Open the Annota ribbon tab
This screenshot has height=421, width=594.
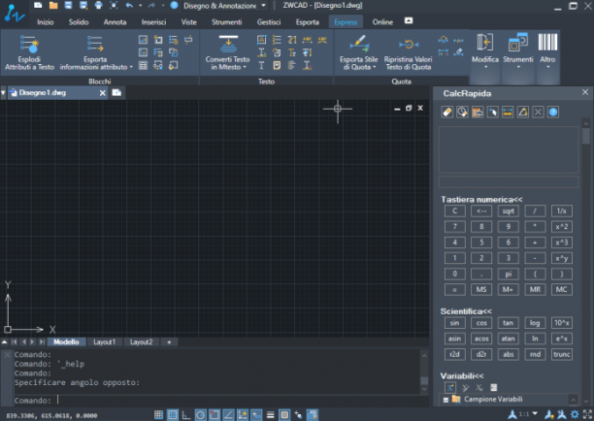115,22
